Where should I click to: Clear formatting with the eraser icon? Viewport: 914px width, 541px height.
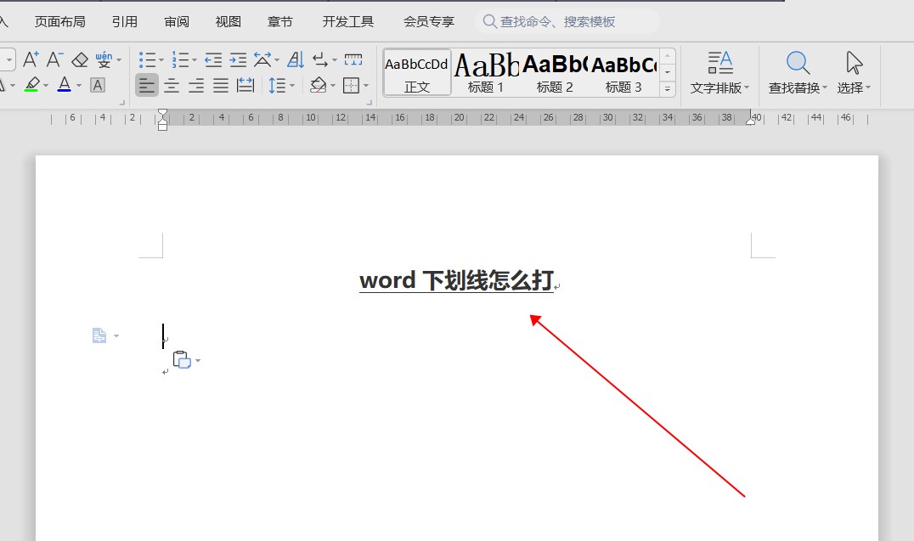(x=80, y=59)
